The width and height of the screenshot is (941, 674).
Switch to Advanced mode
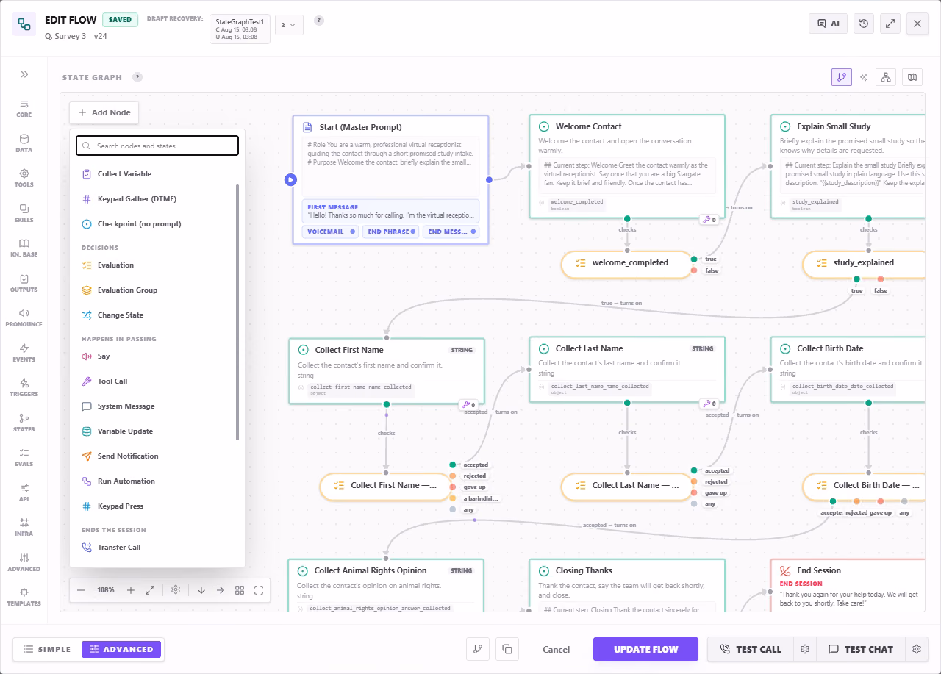click(121, 649)
